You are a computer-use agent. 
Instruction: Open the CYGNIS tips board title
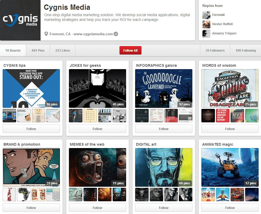click(x=15, y=65)
